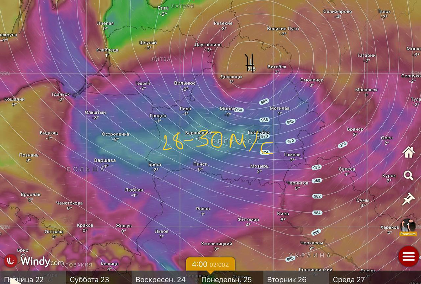
Task: Select the Свесса city label
Action: click(347, 169)
